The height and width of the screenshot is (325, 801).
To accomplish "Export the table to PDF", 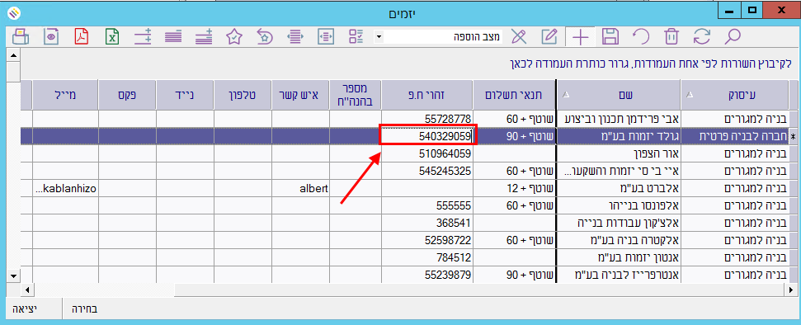I will pyautogui.click(x=82, y=37).
